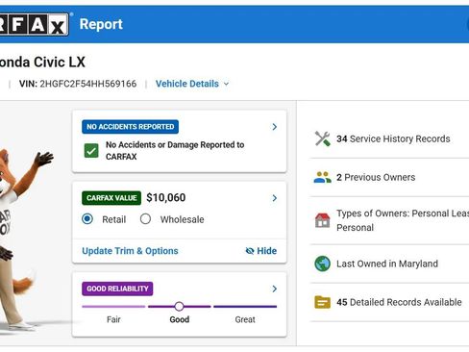
Task: Click the CARFAX logo in header
Action: [34, 24]
